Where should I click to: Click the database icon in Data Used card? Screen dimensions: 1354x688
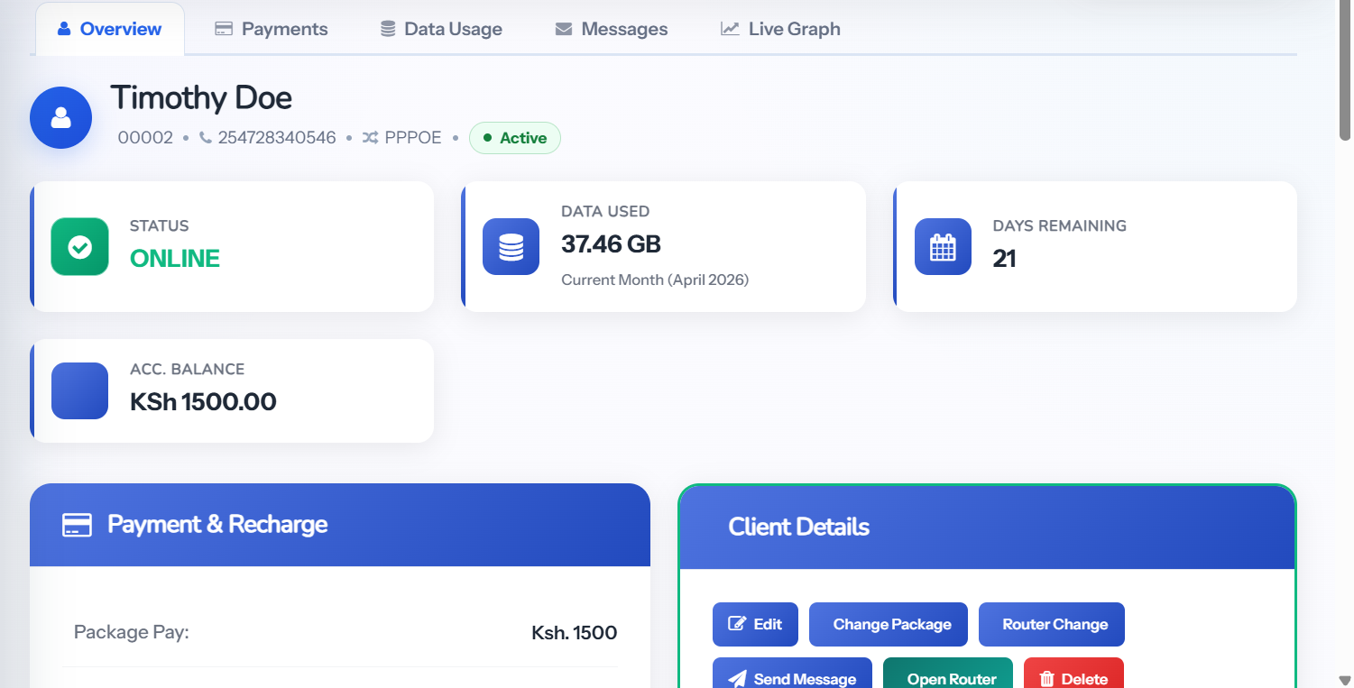point(511,246)
